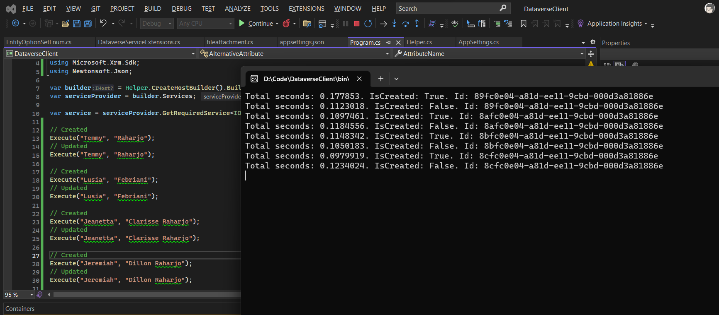719x315 pixels.
Task: Open the tab settings gear icon
Action: pyautogui.click(x=593, y=42)
